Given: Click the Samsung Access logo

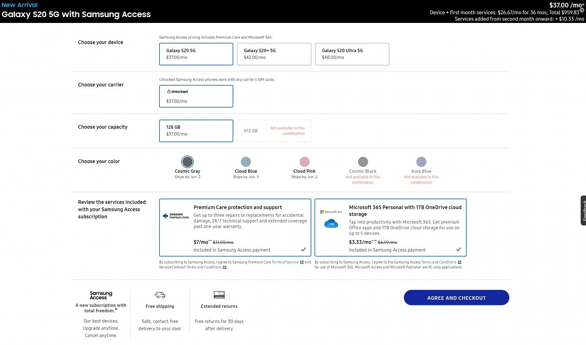Looking at the screenshot, I should [x=101, y=295].
